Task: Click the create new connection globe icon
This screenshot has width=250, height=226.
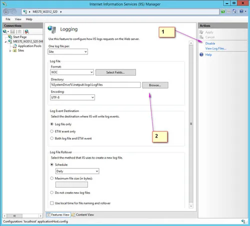Action: click(5, 31)
